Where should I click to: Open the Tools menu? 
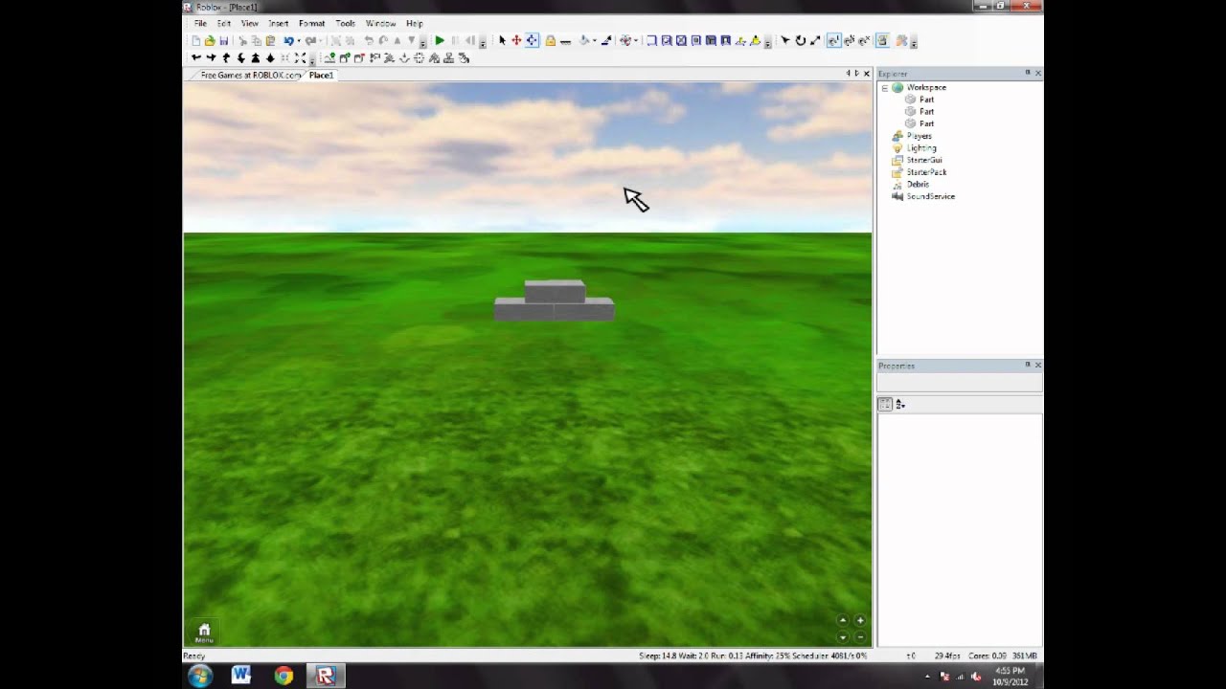345,23
